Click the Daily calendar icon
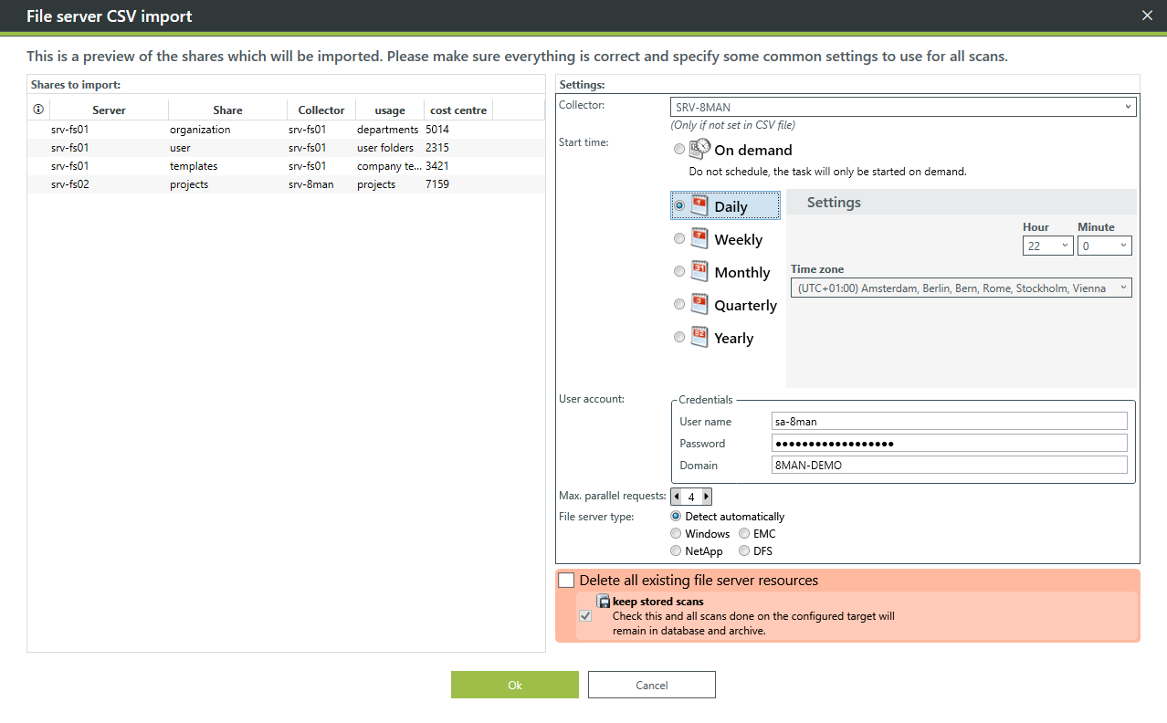The image size is (1167, 723). [x=699, y=206]
